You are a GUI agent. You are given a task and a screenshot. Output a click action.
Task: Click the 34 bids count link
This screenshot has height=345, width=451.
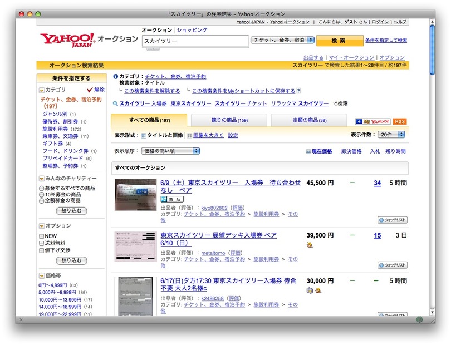(x=378, y=183)
